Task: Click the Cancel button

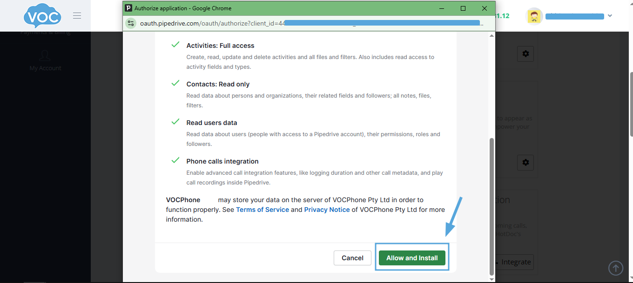Action: pyautogui.click(x=352, y=258)
